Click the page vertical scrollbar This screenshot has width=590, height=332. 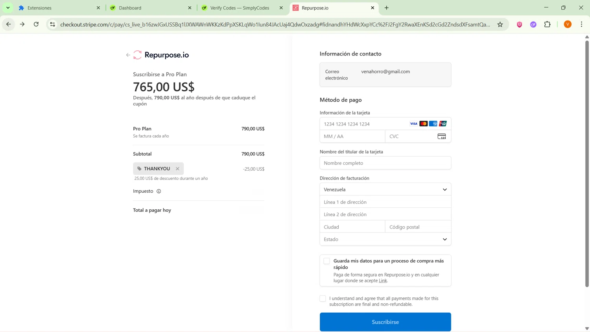point(587,163)
